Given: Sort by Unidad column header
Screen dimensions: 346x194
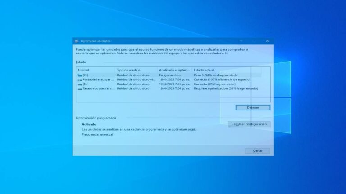Looking at the screenshot, I should pyautogui.click(x=84, y=70).
